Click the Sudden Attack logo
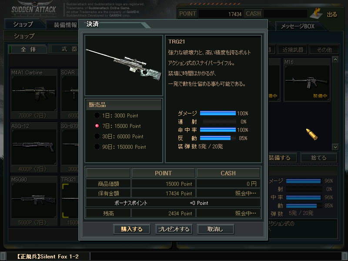Screen dimensions: 348x261 (x=34, y=9)
